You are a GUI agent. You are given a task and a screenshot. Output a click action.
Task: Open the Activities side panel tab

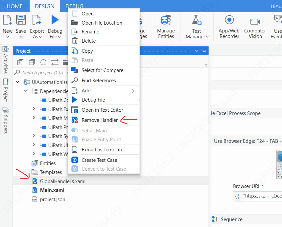tap(6, 60)
